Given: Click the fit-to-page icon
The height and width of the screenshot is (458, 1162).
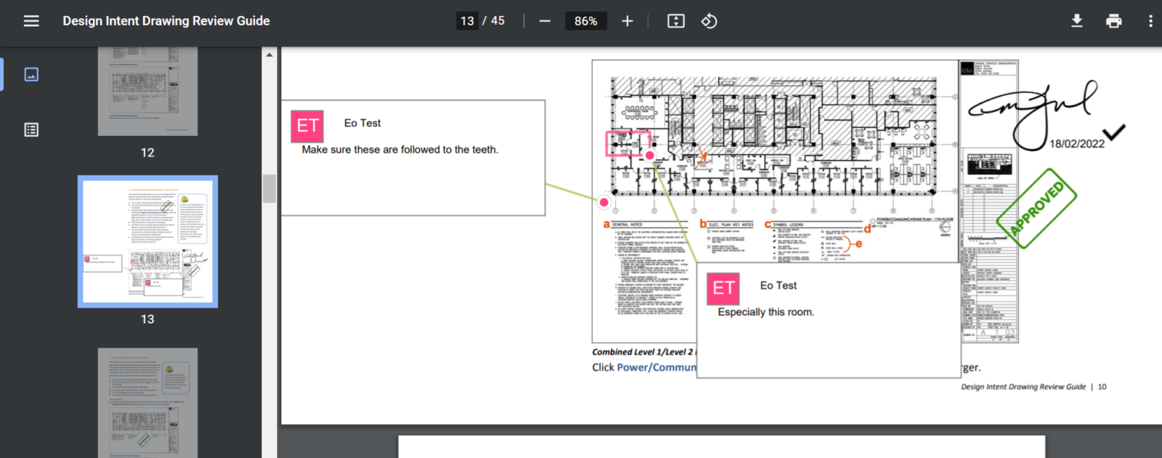Looking at the screenshot, I should point(676,20).
